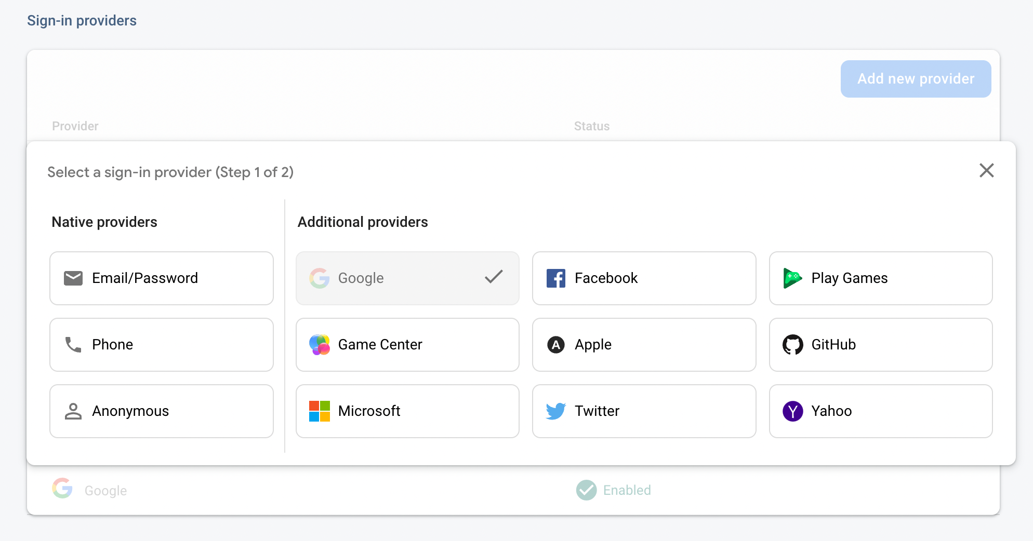This screenshot has height=541, width=1033.
Task: Pick the Anonymous provider card
Action: 162,411
